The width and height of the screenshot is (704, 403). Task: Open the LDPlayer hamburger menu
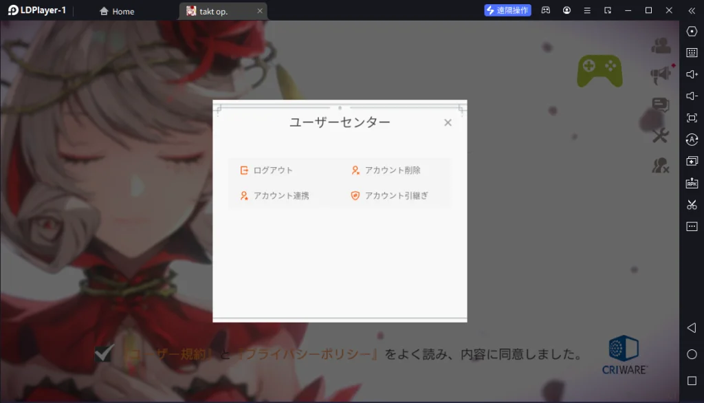point(587,10)
